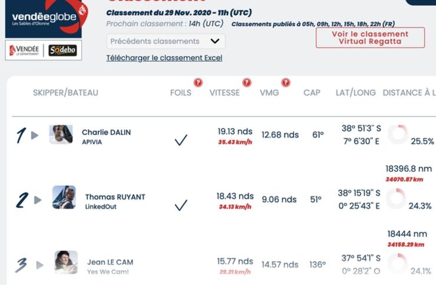Image resolution: width=436 pixels, height=288 pixels.
Task: Expand Charlie DALIN's row arrow
Action: (x=35, y=135)
